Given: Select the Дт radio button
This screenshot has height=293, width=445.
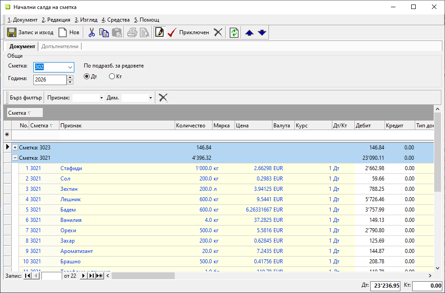Looking at the screenshot, I should [87, 77].
